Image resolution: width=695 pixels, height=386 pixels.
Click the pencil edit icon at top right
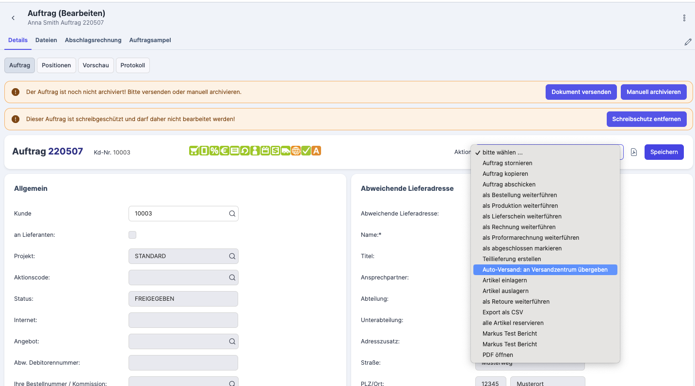pyautogui.click(x=688, y=42)
